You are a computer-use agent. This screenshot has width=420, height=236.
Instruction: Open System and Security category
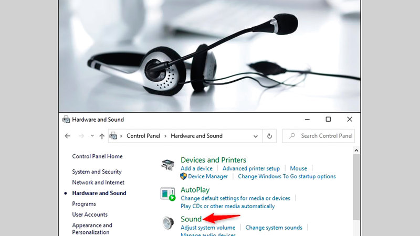97,171
